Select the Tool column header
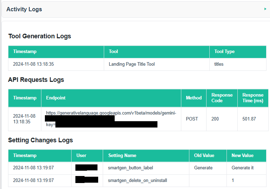Screen dimensions: 270x189 point(157,52)
